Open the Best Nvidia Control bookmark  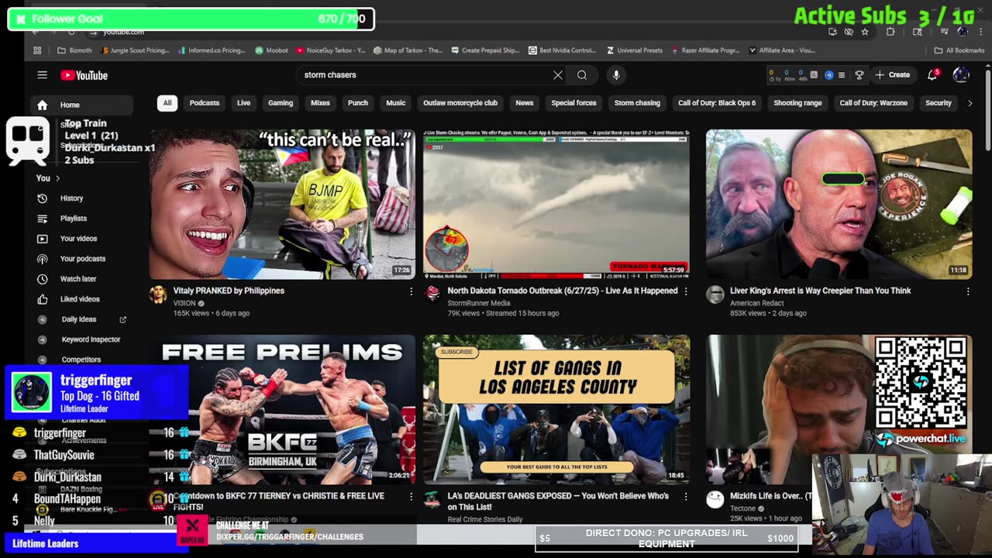point(562,50)
